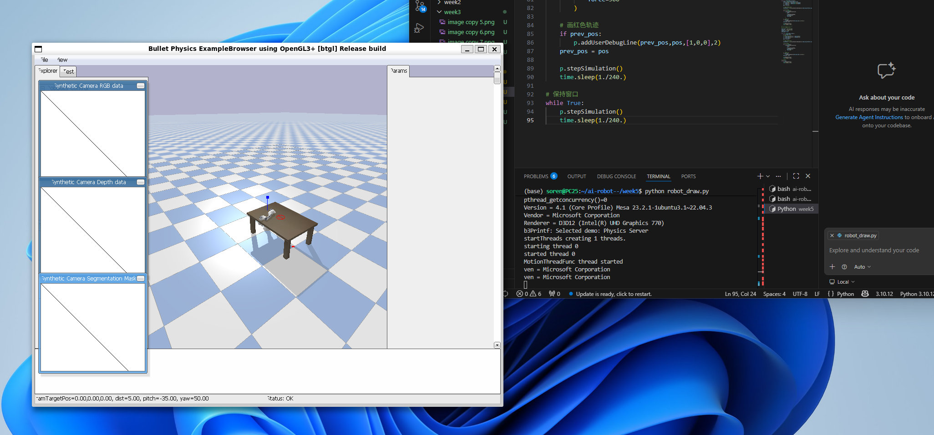Click the Bullet window system menu icon

point(38,49)
